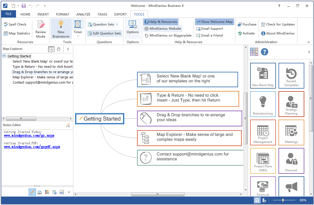Switch to the EXPORT tab
Viewport: 314px width, 205px height.
120,14
